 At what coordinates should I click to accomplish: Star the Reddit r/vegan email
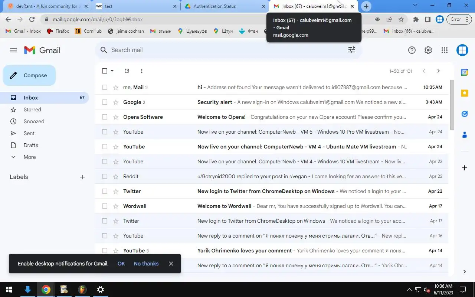(116, 176)
